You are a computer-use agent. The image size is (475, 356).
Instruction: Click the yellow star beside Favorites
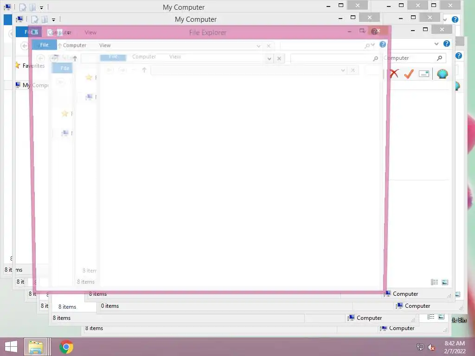(x=18, y=65)
